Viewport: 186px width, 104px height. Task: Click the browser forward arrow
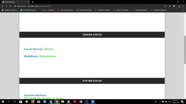(6, 6)
